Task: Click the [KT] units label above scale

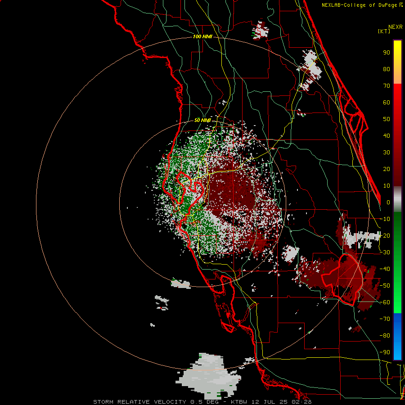Action: (x=384, y=31)
